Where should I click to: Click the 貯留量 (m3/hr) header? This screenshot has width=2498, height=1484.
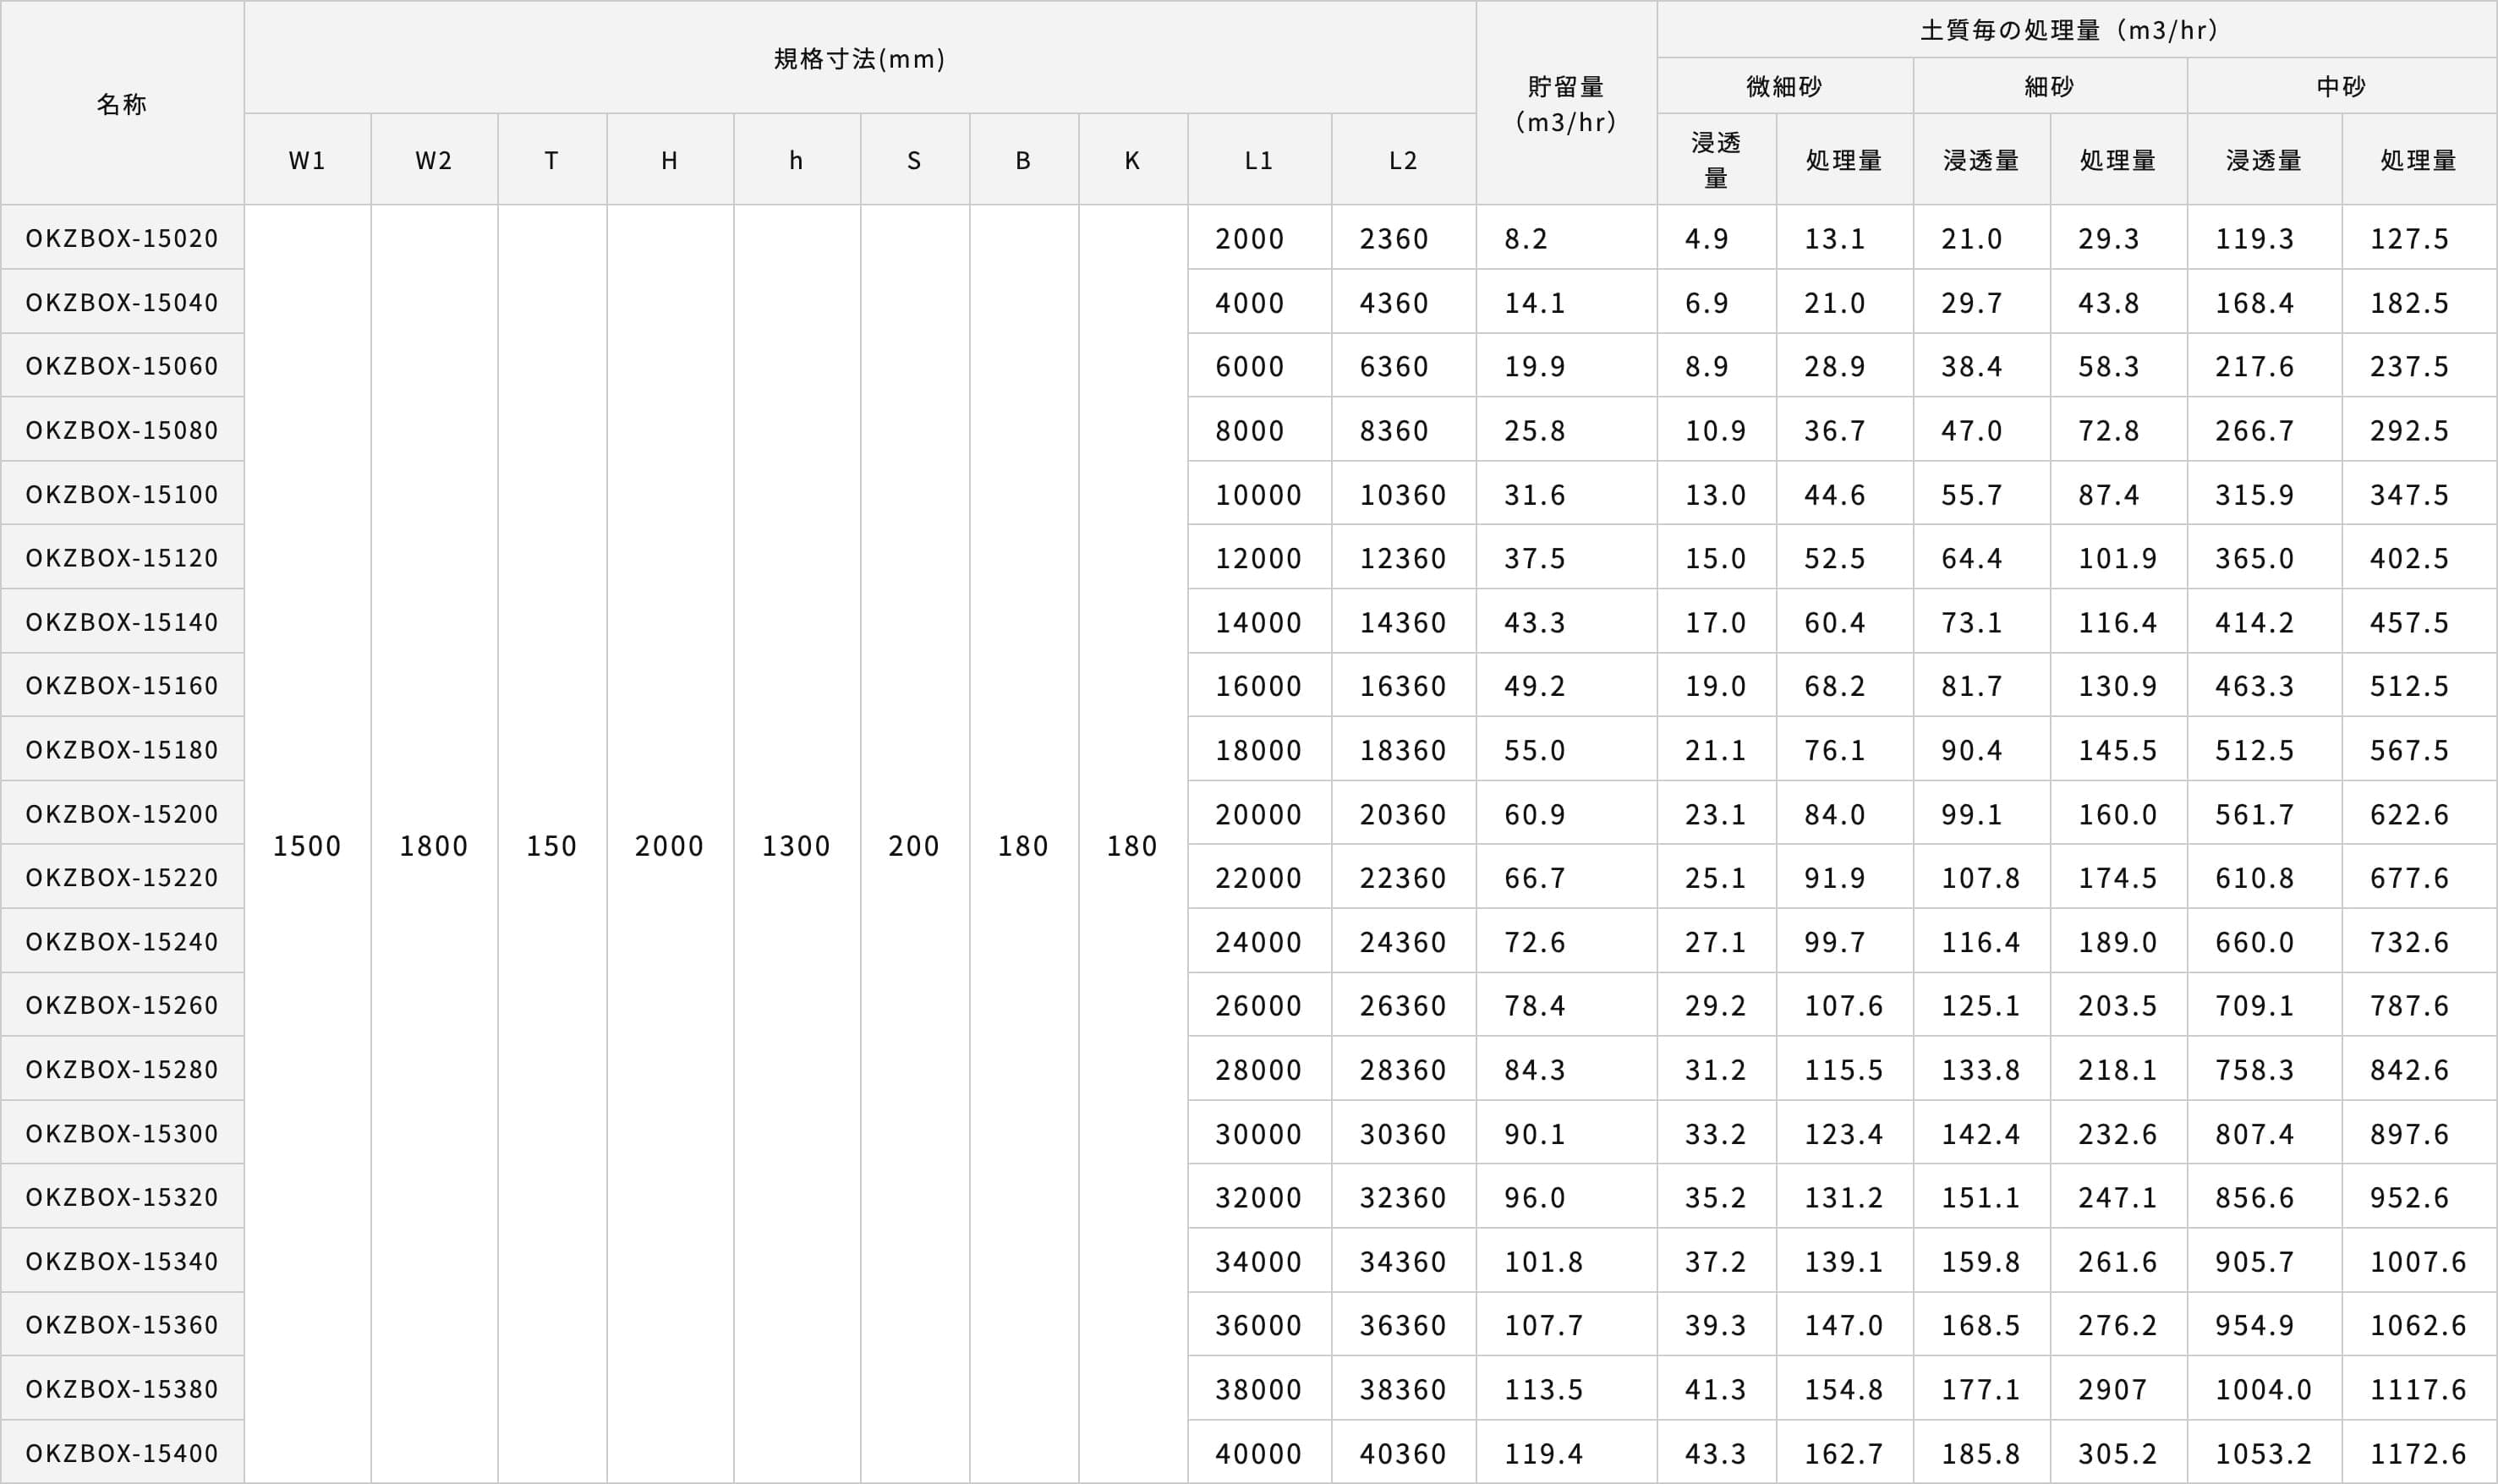1566,104
